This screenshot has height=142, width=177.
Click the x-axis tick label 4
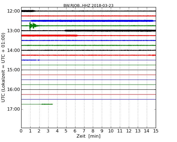coord(57,131)
